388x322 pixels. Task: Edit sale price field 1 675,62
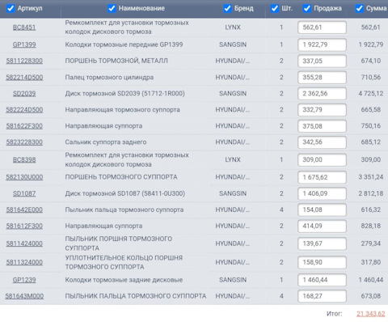click(322, 177)
